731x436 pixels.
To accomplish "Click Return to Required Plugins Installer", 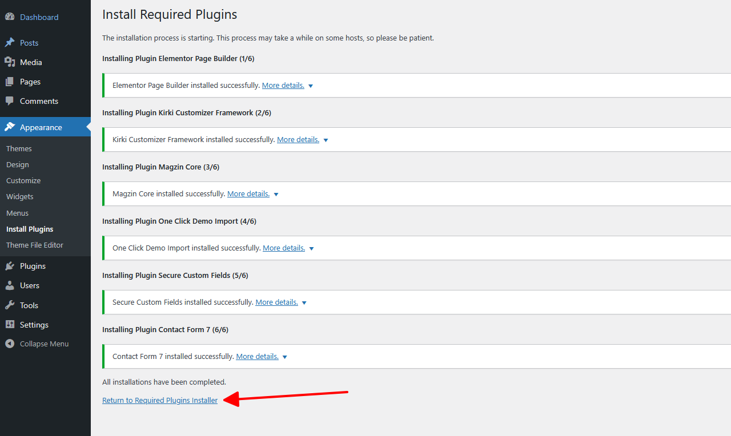I will click(x=160, y=401).
